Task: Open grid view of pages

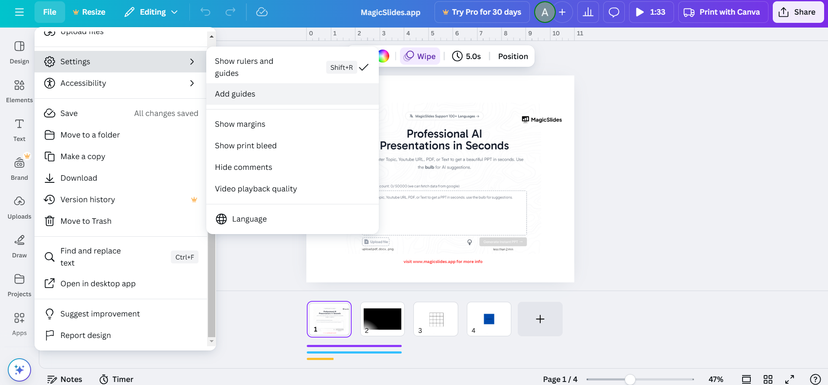Action: click(768, 379)
